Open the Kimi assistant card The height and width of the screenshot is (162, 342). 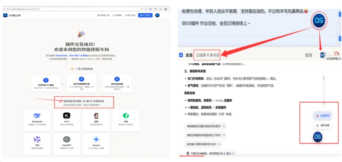pyautogui.click(x=67, y=120)
